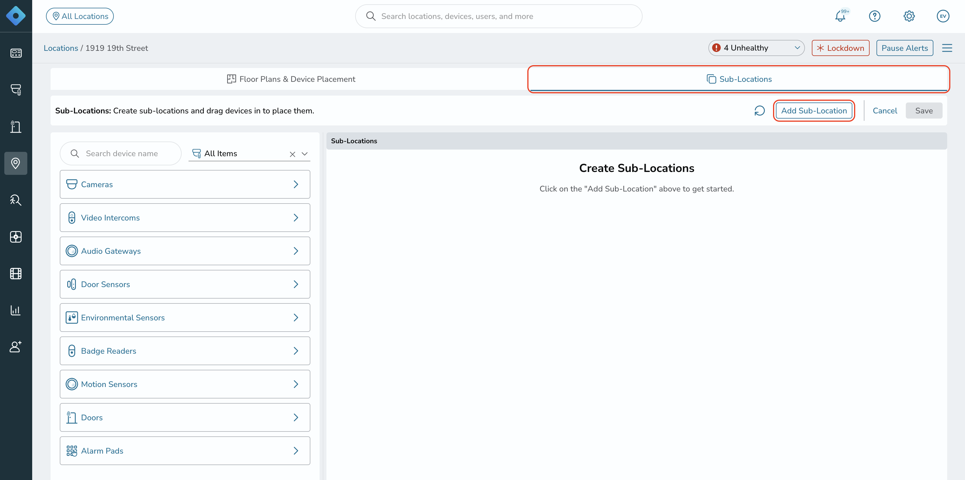Expand the 4 Unhealthy dropdown
Viewport: 965px width, 480px height.
coord(756,48)
